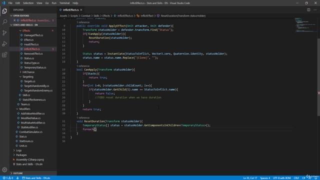Open the Edit menu

click(17, 3)
